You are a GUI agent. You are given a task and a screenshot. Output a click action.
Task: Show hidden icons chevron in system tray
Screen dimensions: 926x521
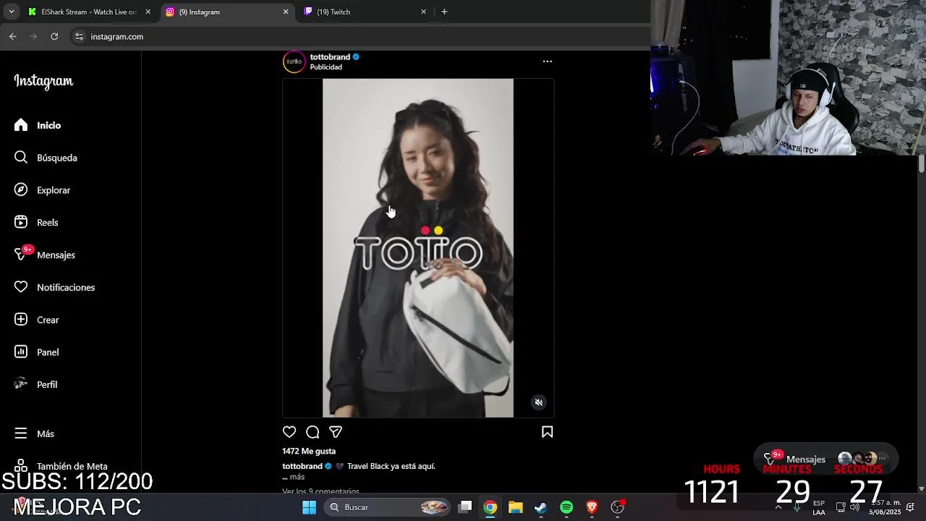[778, 507]
